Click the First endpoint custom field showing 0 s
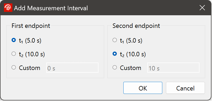 72,68
